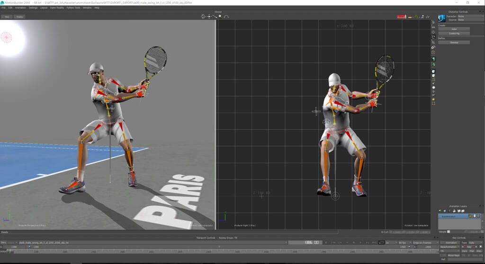Open the Animation dropdown in Key Controls

[450, 243]
